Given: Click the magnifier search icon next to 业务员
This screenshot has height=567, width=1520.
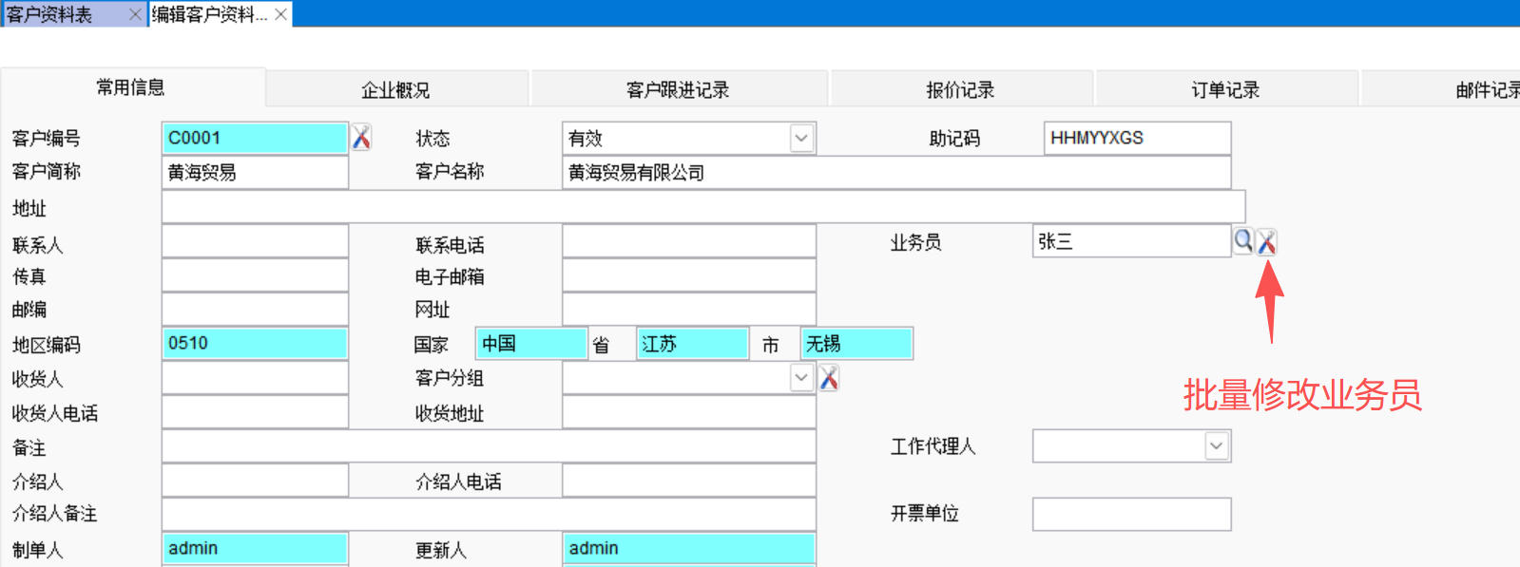Looking at the screenshot, I should click(1242, 241).
